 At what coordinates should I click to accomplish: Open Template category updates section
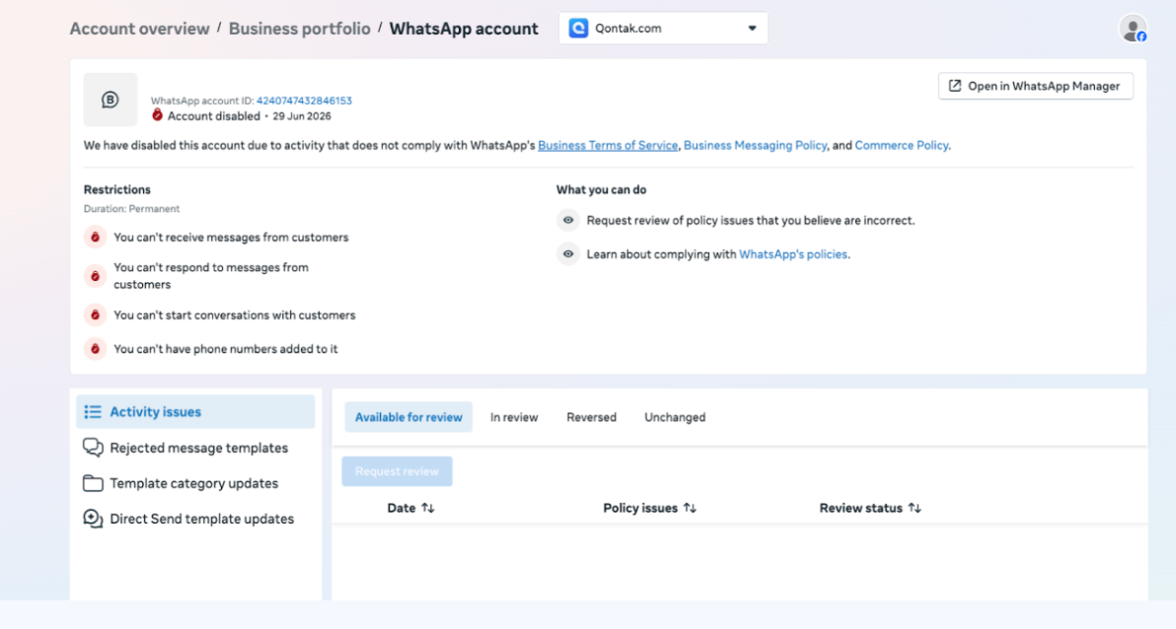click(195, 483)
